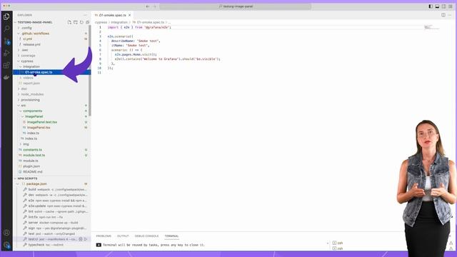The height and width of the screenshot is (257, 457).
Task: Open the Explorer more actions ellipsis
Action: pos(85,15)
